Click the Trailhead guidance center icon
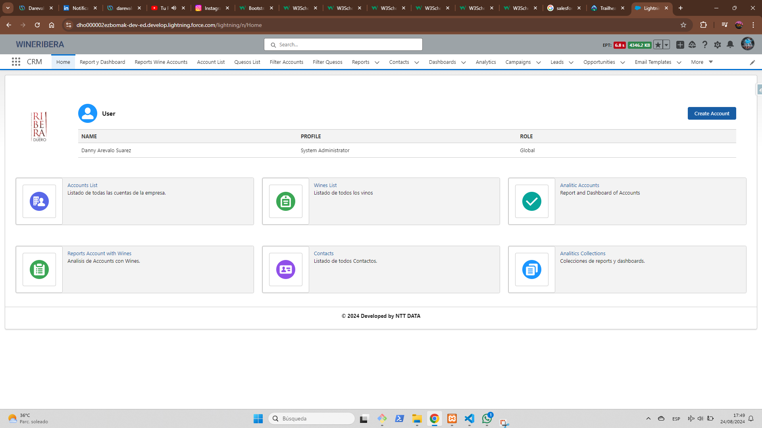Screen dimensions: 762x428 coord(692,45)
